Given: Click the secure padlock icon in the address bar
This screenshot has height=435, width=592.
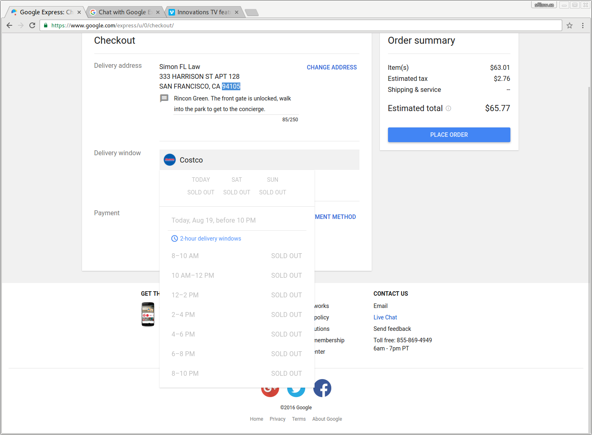Looking at the screenshot, I should coord(46,25).
